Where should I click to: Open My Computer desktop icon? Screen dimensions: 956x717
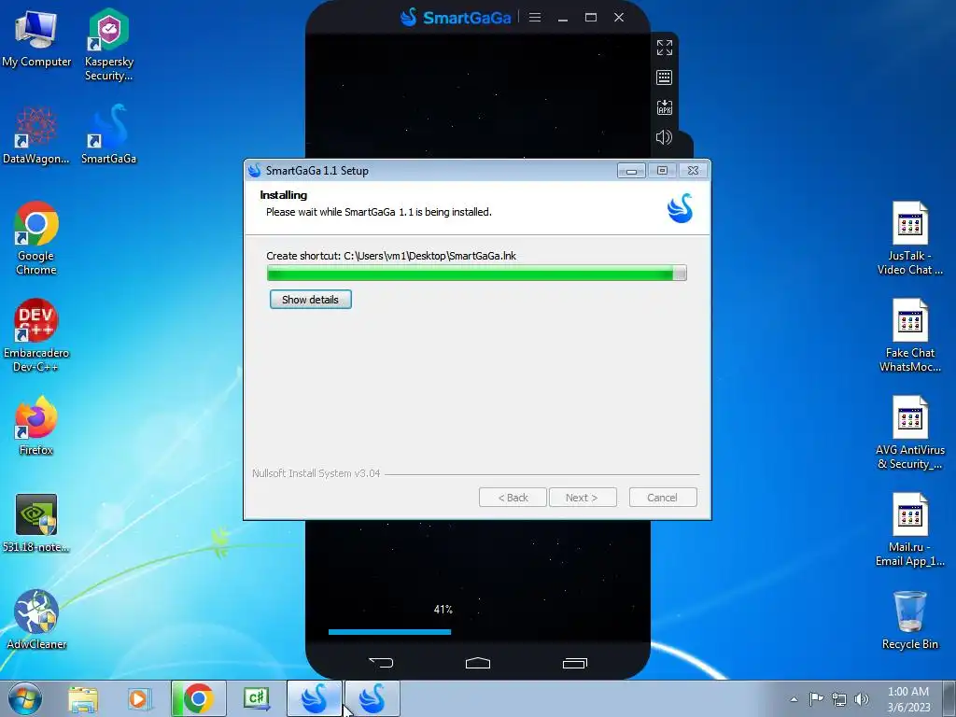tap(36, 38)
